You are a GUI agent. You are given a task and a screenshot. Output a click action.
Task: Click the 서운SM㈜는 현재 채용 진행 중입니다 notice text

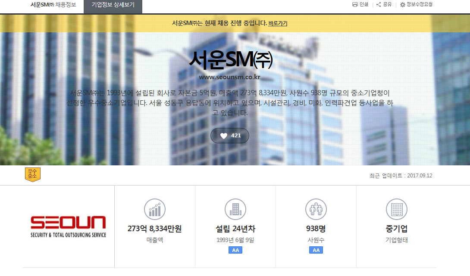coord(219,23)
